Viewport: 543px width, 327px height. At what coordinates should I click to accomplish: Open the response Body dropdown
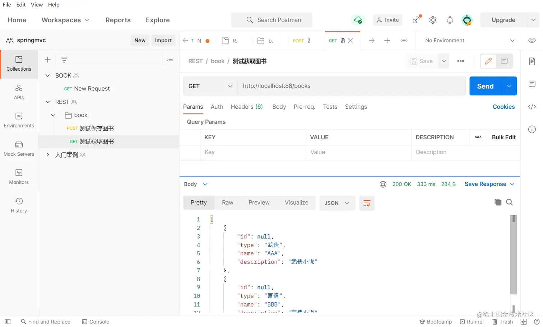coord(196,184)
